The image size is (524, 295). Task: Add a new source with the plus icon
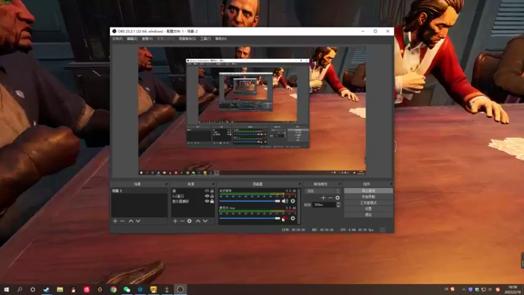point(175,221)
